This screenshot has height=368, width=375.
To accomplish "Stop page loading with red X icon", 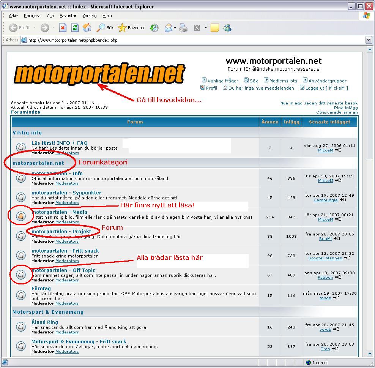I will [62, 28].
